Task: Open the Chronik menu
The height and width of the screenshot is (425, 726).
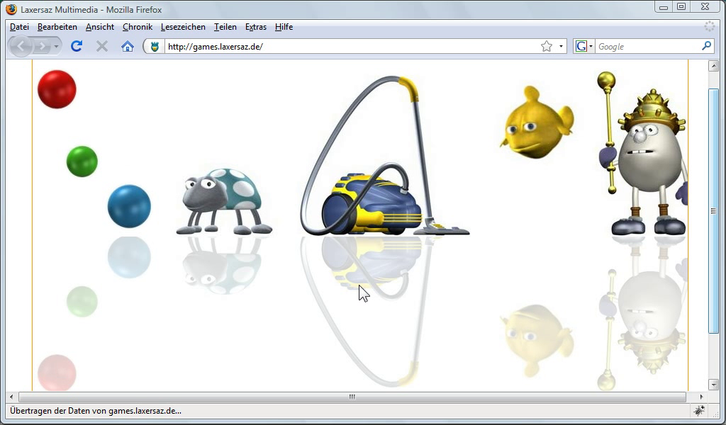Action: (138, 27)
